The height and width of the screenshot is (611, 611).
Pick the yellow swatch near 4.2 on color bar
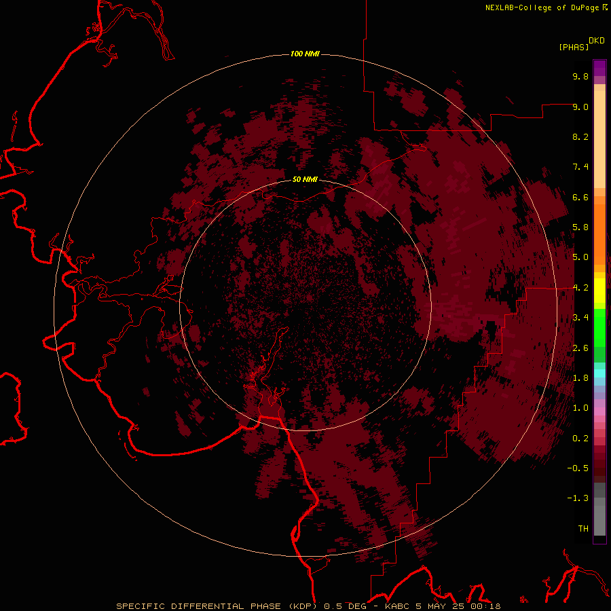599,291
